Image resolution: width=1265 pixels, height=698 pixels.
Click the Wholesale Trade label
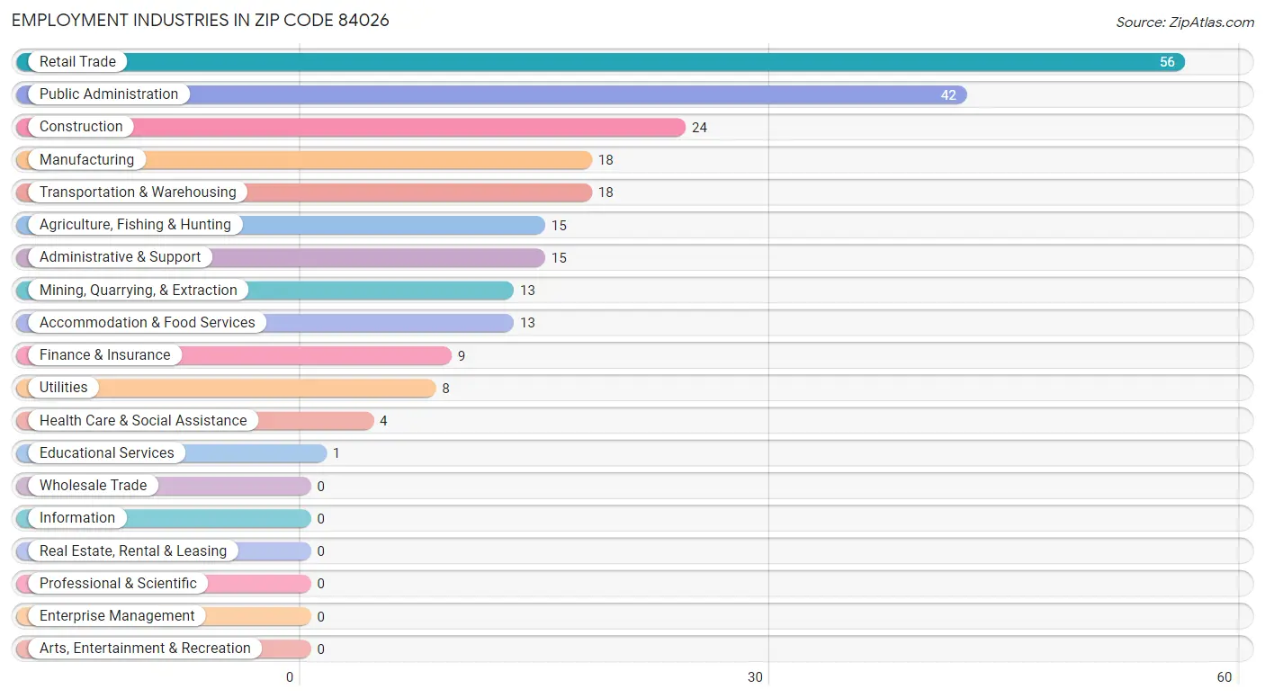(x=93, y=485)
